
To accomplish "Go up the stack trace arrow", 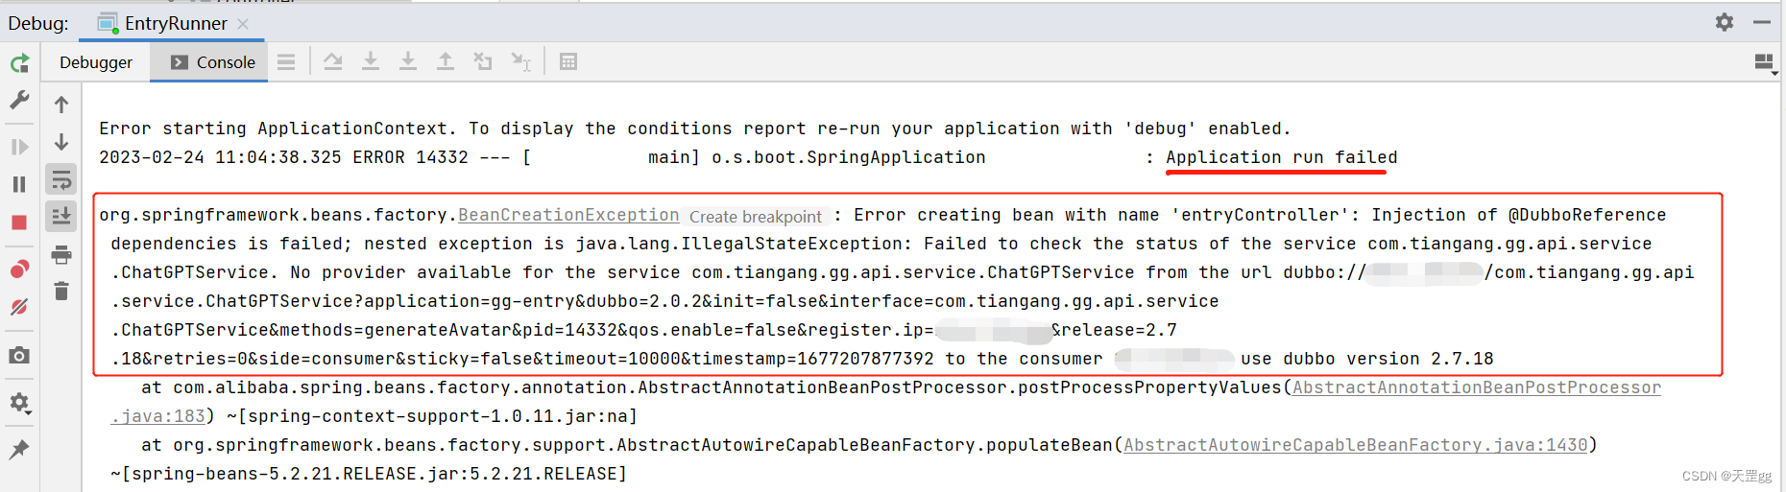I will (61, 104).
